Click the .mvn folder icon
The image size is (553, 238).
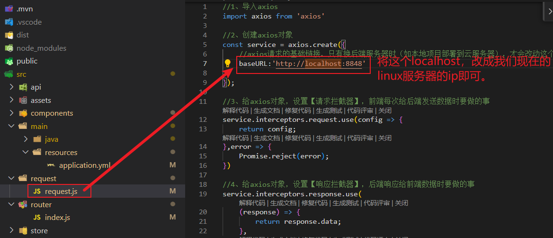(9, 9)
